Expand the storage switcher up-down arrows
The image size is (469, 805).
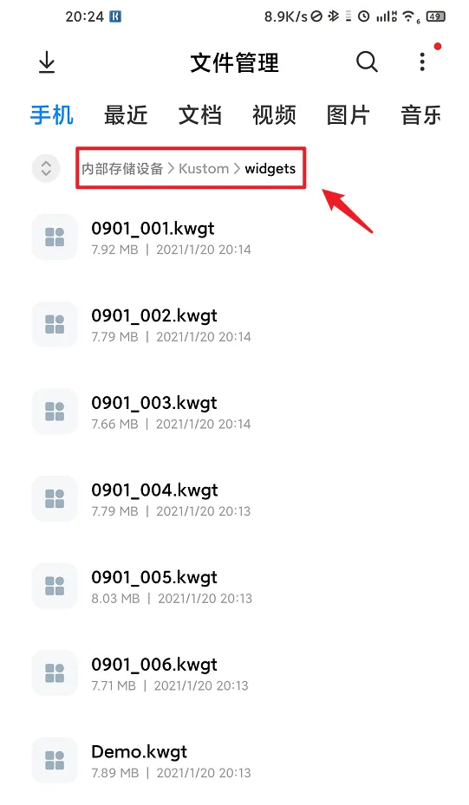coord(46,168)
